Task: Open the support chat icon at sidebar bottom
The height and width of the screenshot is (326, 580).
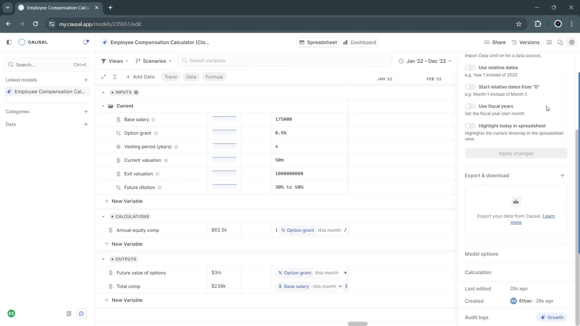Action: click(x=81, y=314)
